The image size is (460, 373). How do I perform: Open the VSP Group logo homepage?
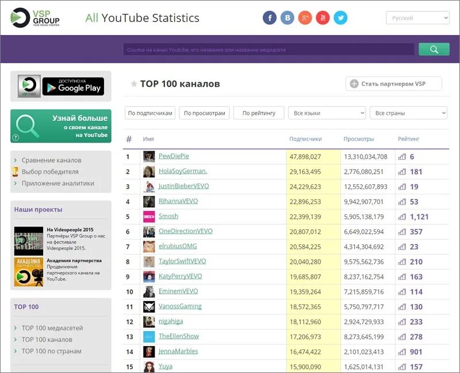[35, 18]
